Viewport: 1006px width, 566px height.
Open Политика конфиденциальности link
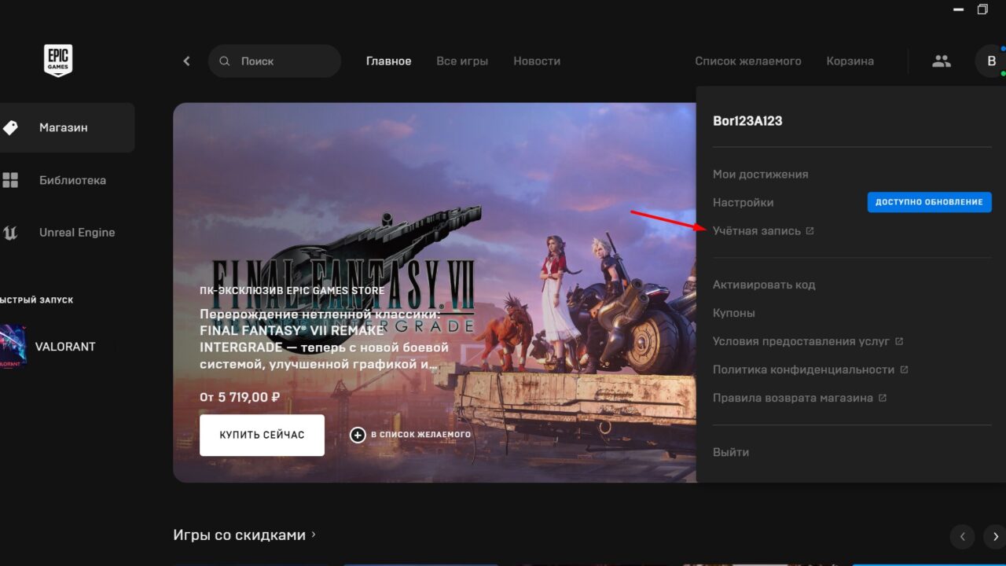pyautogui.click(x=803, y=369)
